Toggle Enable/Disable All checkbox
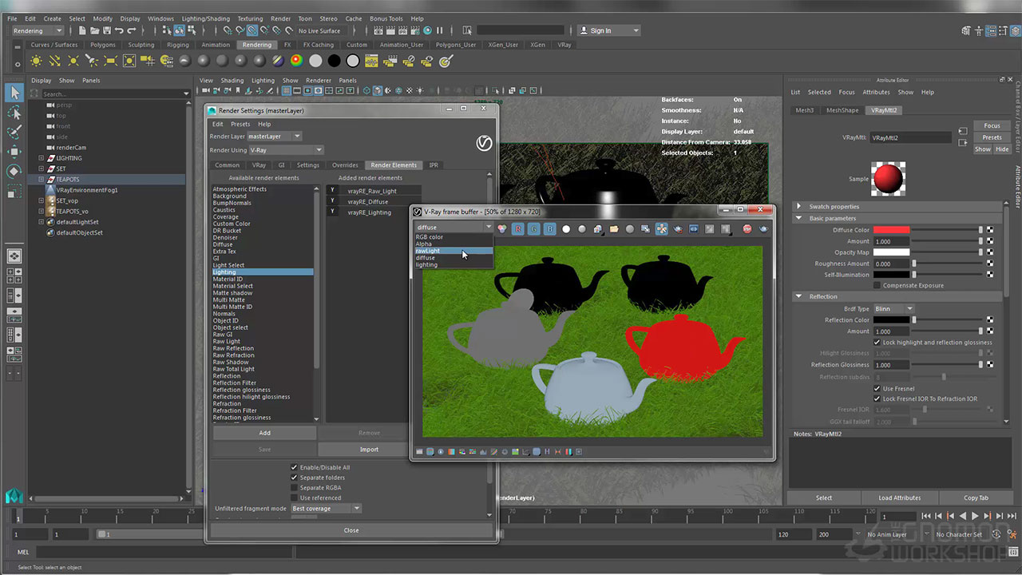Image resolution: width=1022 pixels, height=575 pixels. tap(294, 467)
